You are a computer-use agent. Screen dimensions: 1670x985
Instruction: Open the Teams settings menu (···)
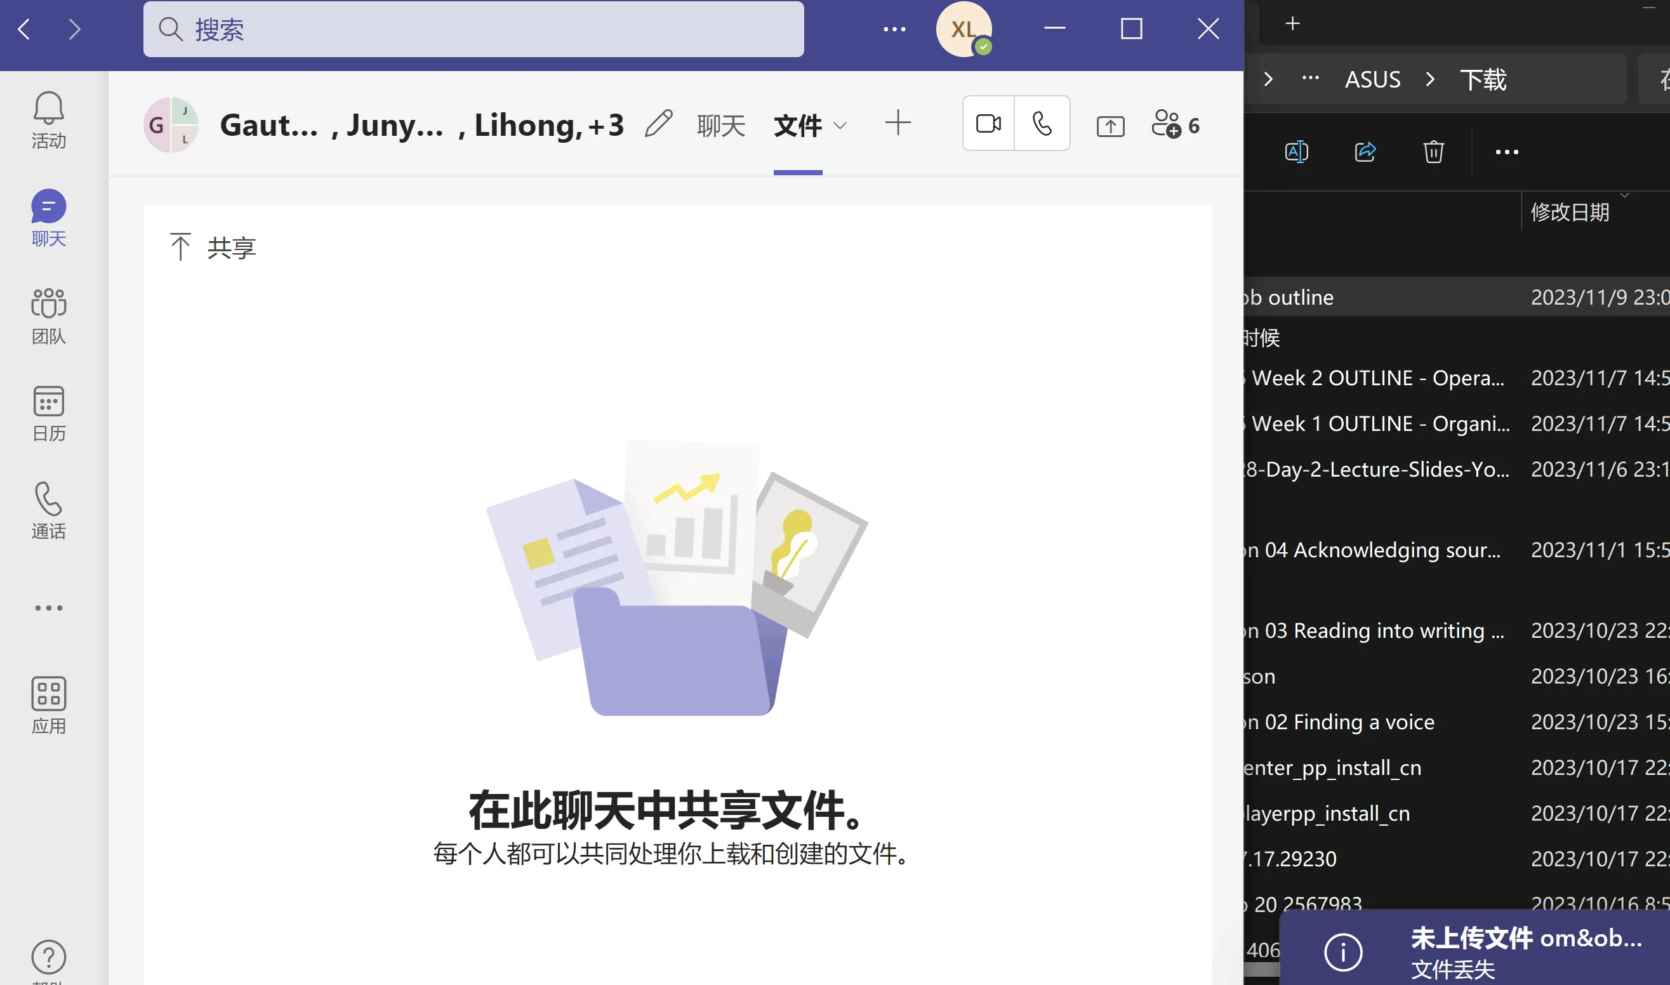pos(896,29)
